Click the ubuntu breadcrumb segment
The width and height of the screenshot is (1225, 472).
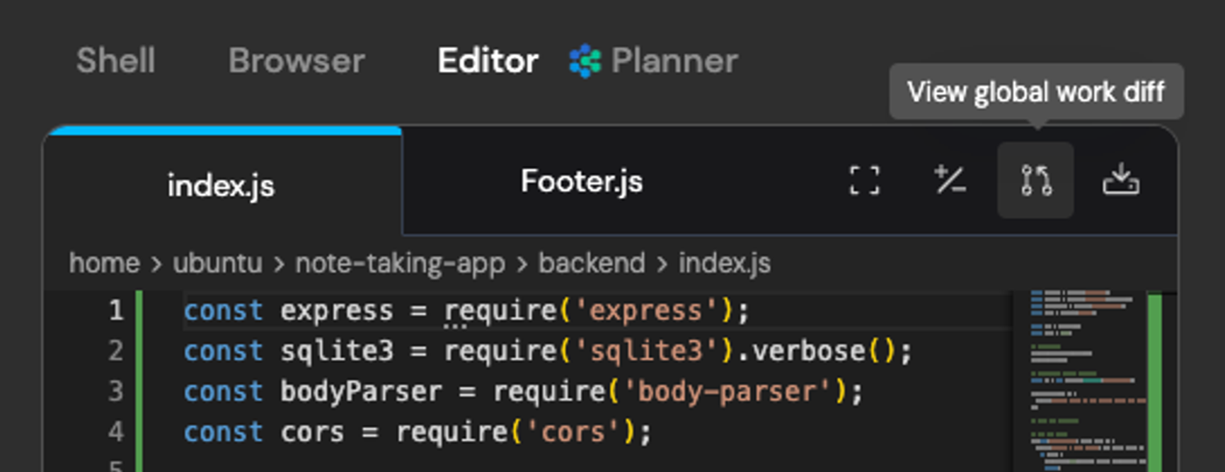pos(217,263)
